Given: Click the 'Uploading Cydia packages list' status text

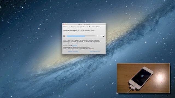Looking at the screenshot, I should 79,30.
